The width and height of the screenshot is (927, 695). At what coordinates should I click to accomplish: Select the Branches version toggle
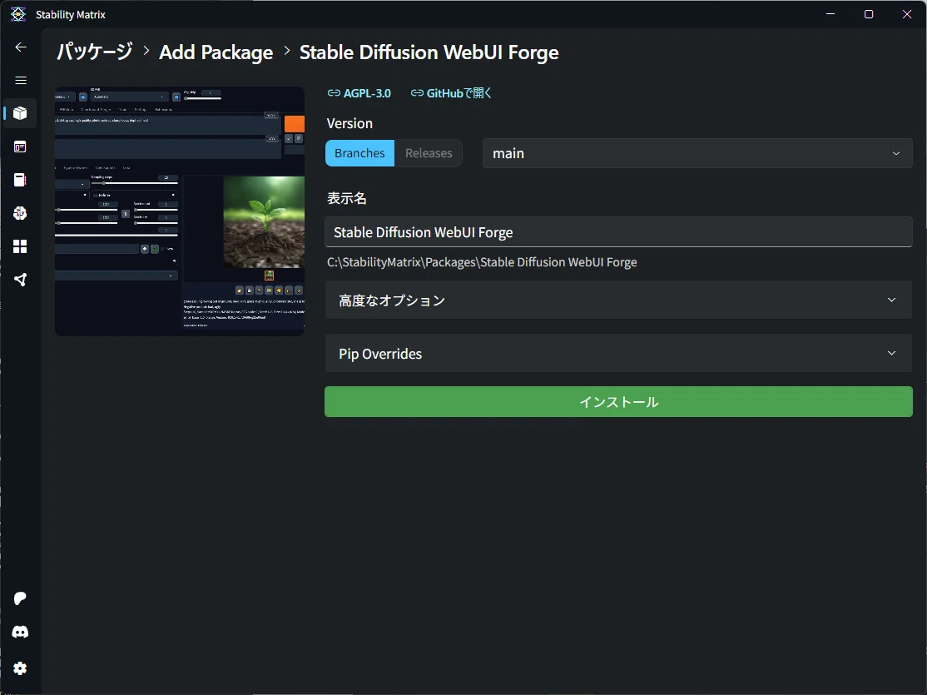[x=359, y=153]
